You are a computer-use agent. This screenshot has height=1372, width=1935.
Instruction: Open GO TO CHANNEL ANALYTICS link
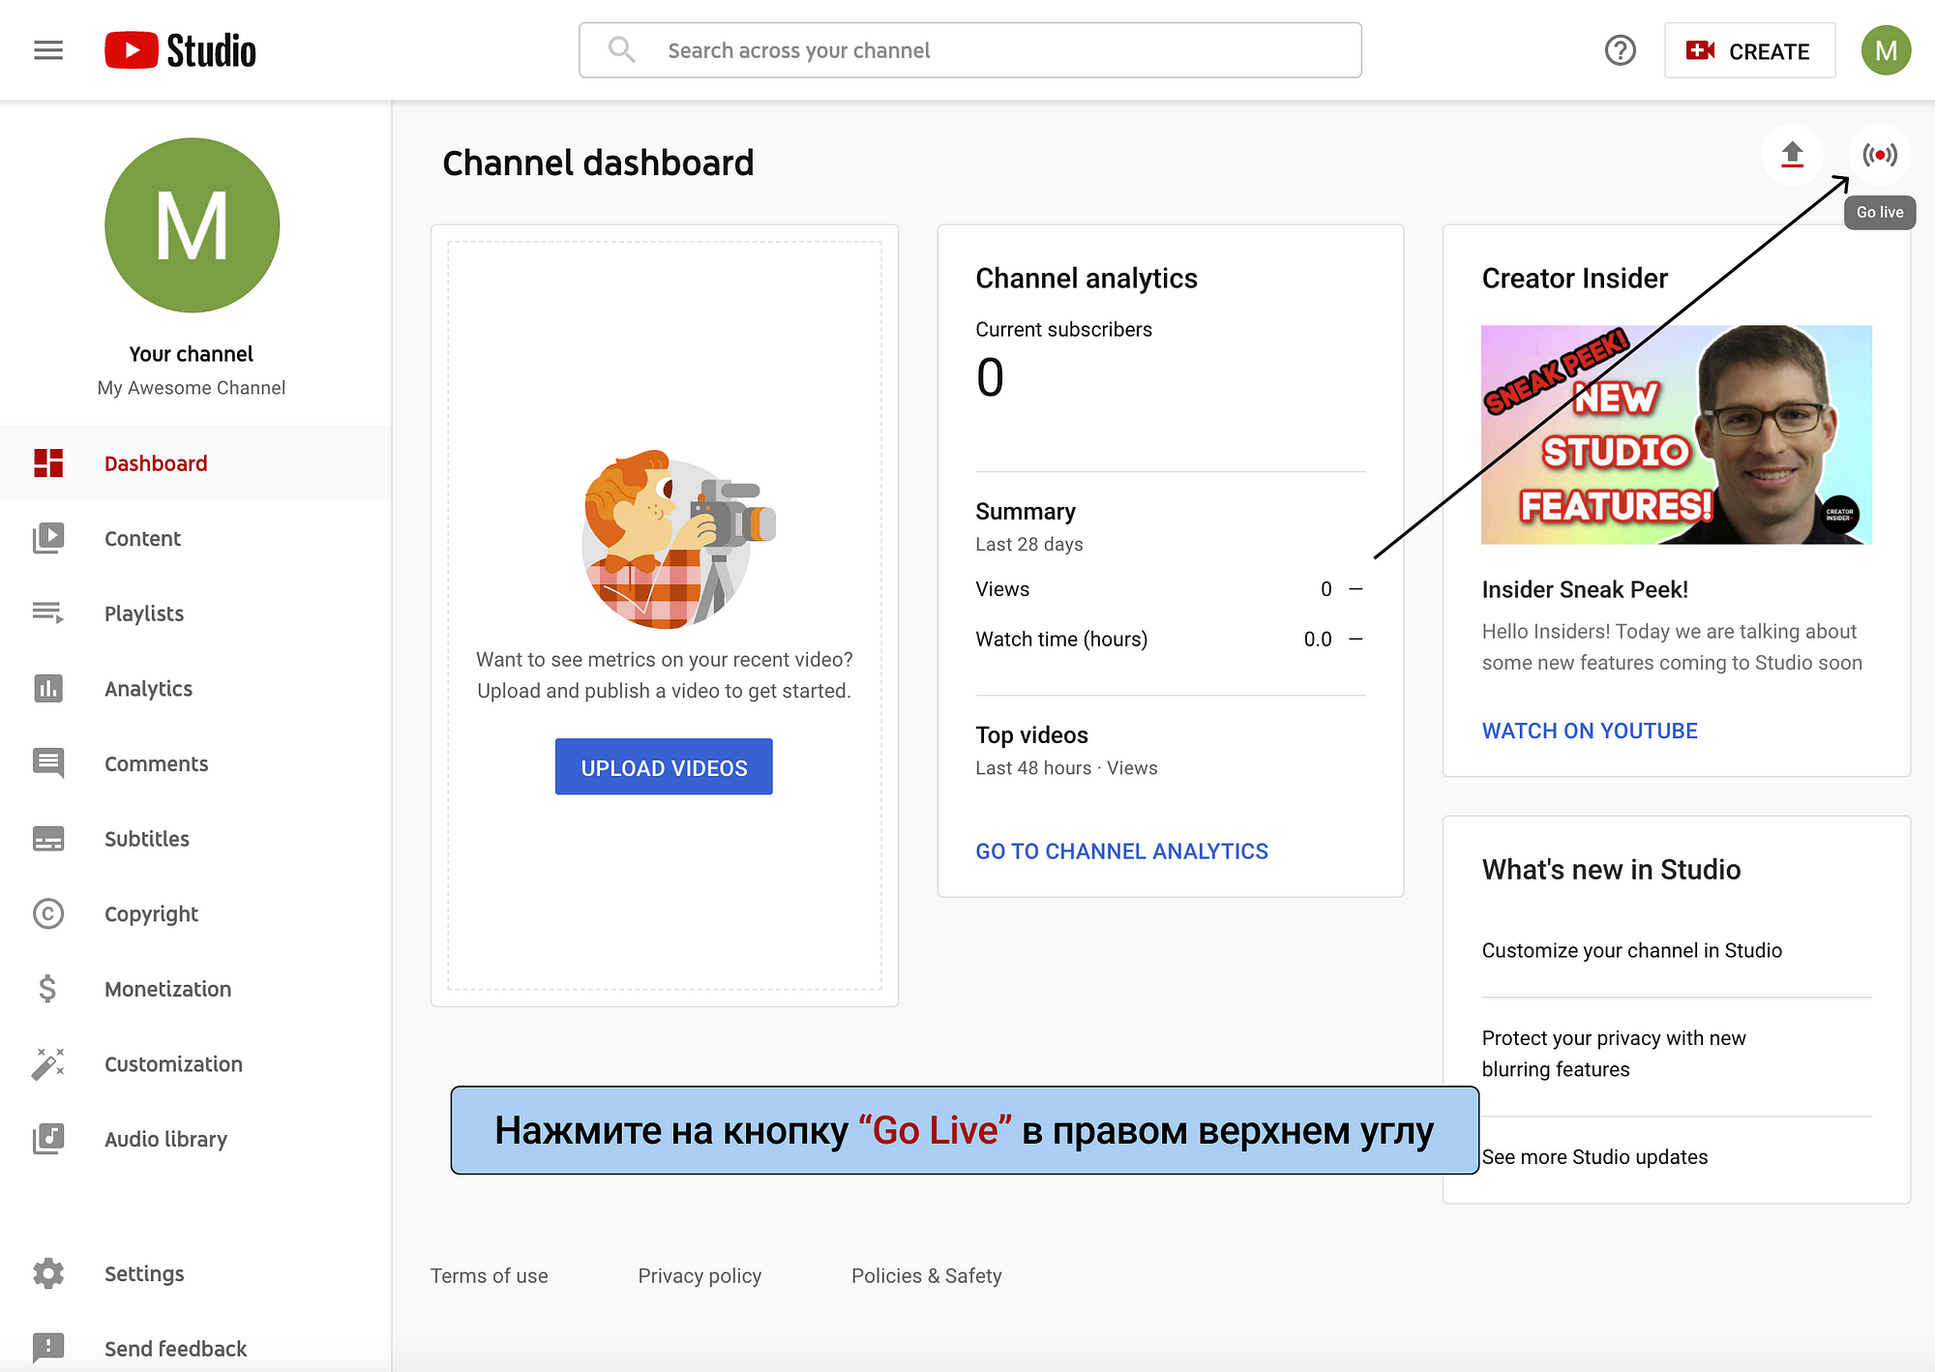(x=1121, y=851)
